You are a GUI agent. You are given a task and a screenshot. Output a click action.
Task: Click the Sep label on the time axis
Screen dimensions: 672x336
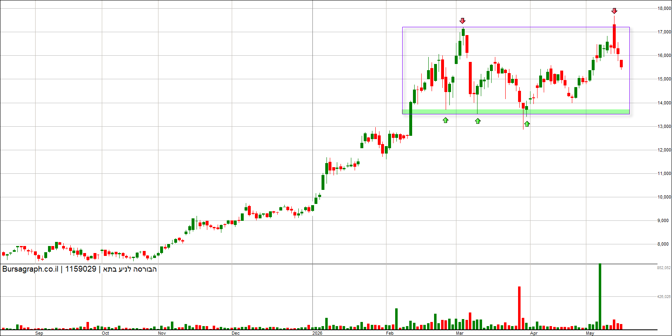(x=39, y=333)
